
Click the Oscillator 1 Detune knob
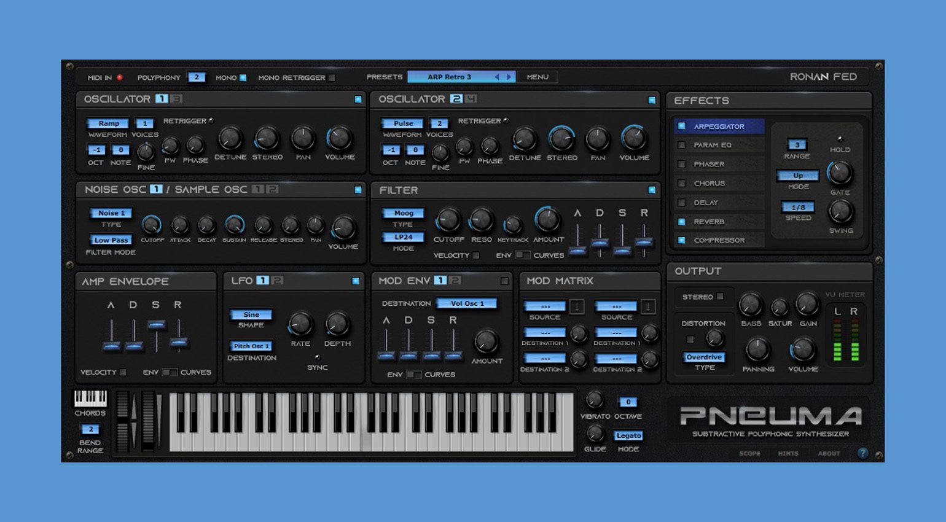coord(230,139)
